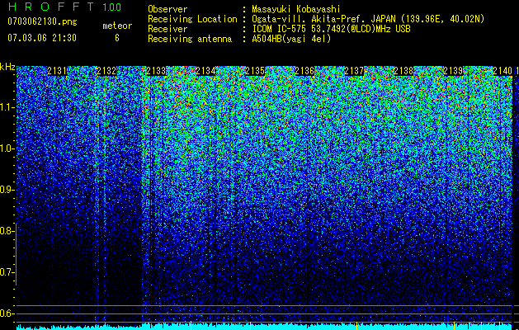This screenshot has width=519, height=330.
Task: Click the 1.0 frequency axis label
Action: point(5,148)
